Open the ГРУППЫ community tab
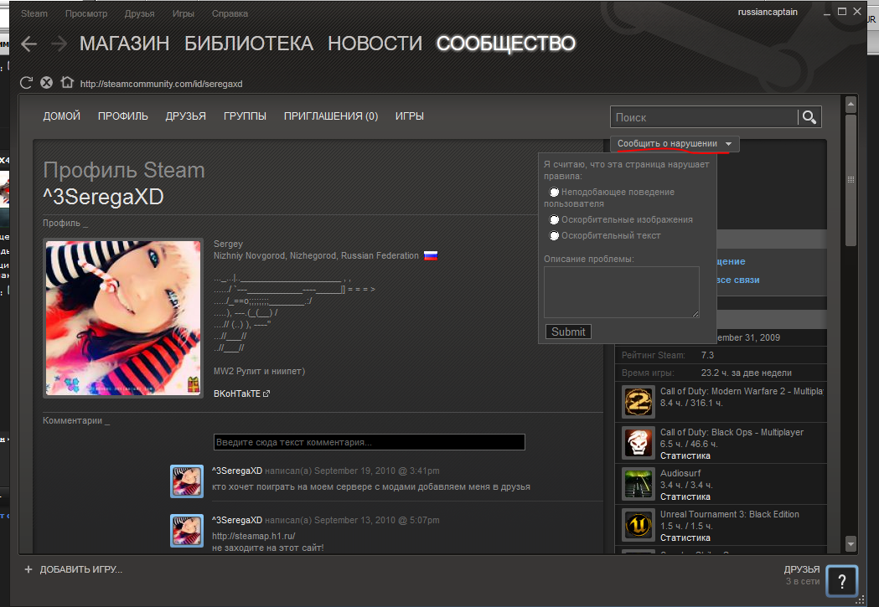879x607 pixels. tap(245, 116)
